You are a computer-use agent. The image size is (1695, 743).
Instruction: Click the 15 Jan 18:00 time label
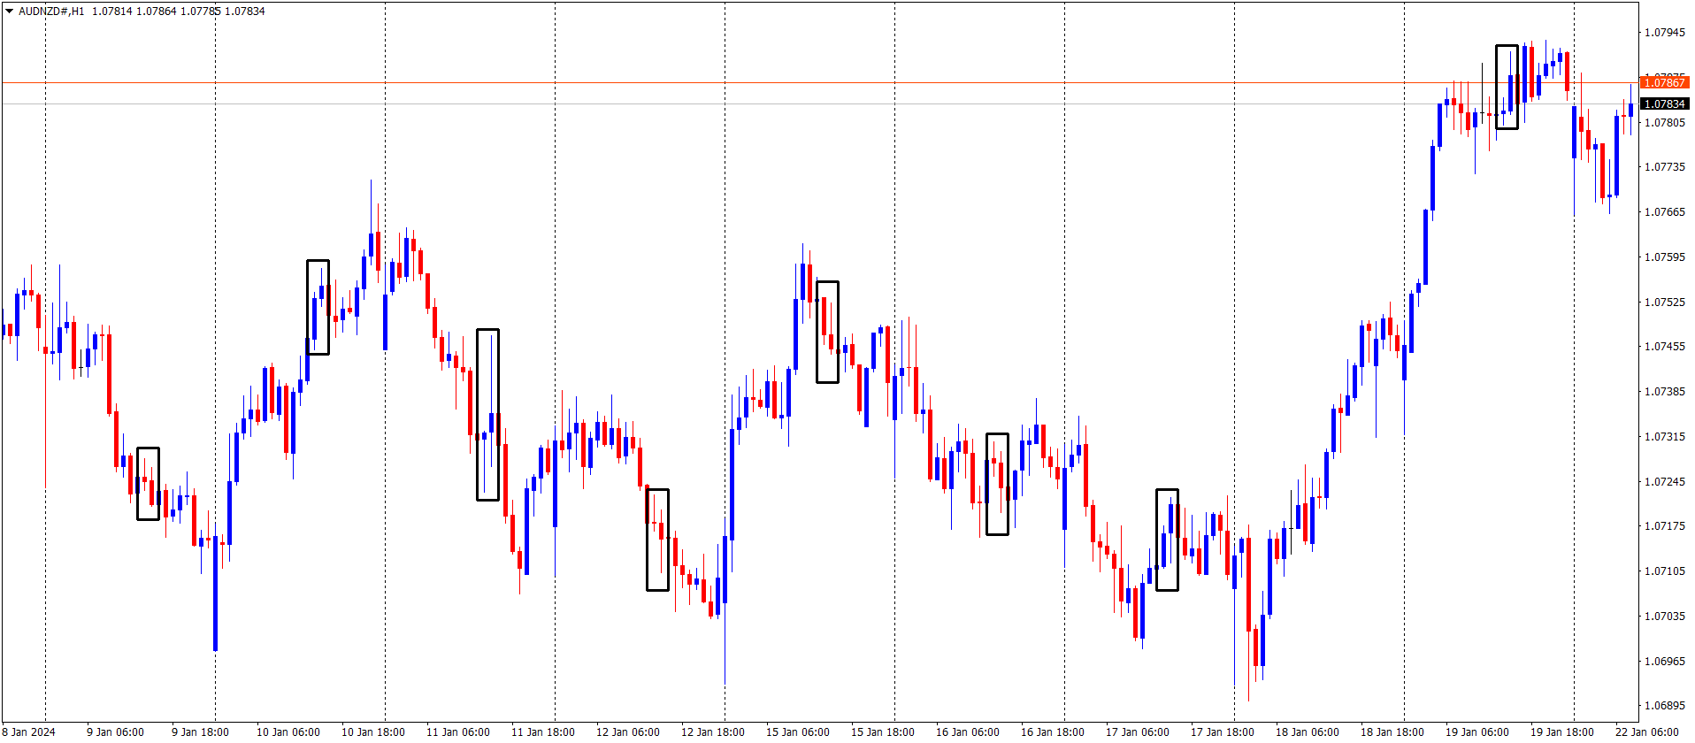point(883,732)
